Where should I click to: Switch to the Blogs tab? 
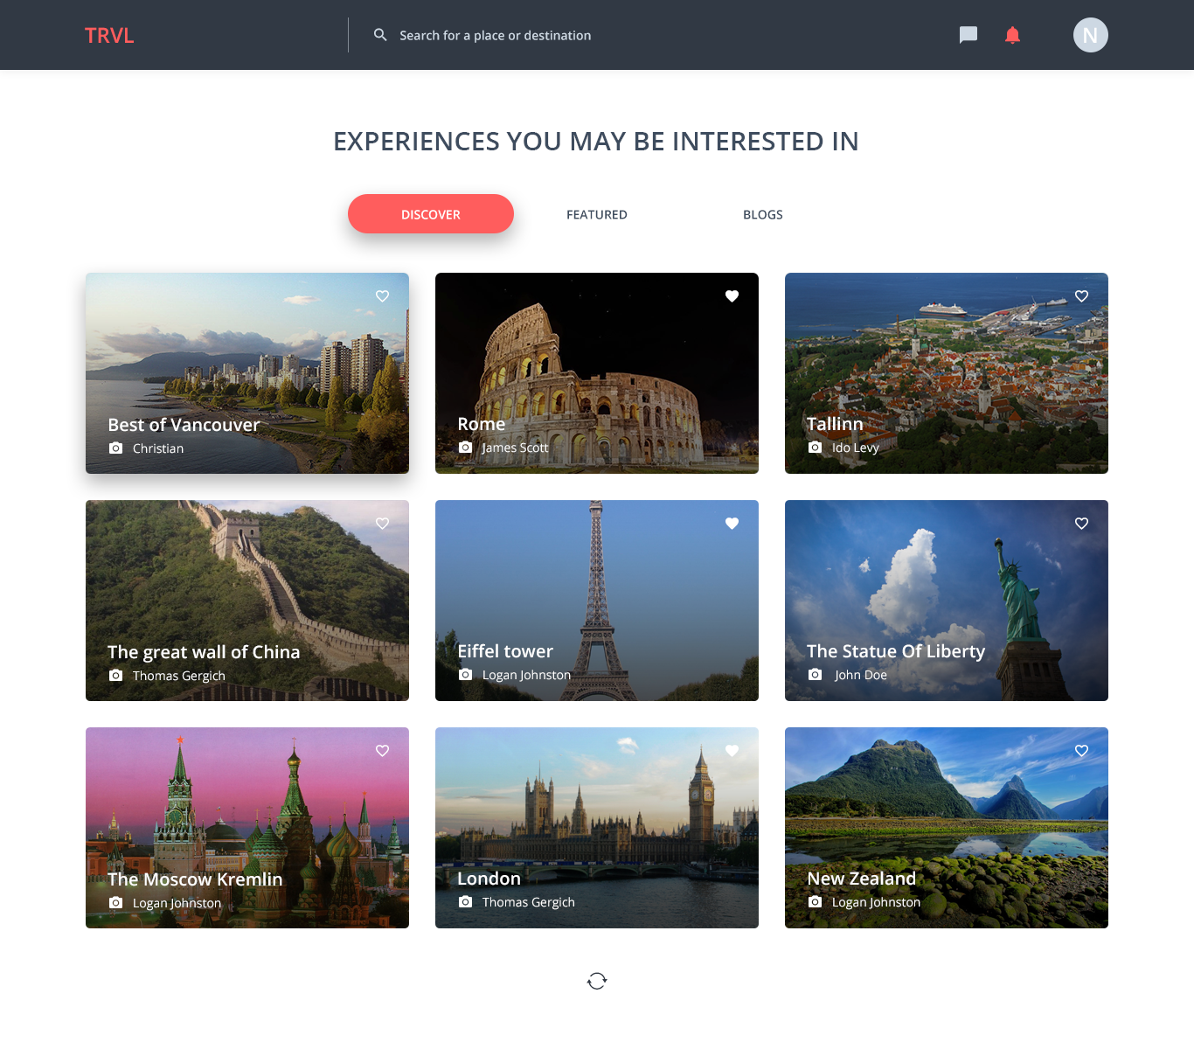(763, 214)
